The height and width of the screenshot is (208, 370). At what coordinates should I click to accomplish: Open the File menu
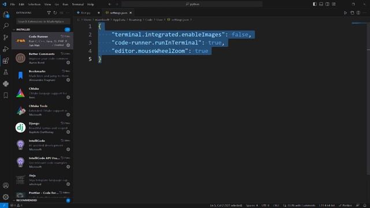point(13,4)
